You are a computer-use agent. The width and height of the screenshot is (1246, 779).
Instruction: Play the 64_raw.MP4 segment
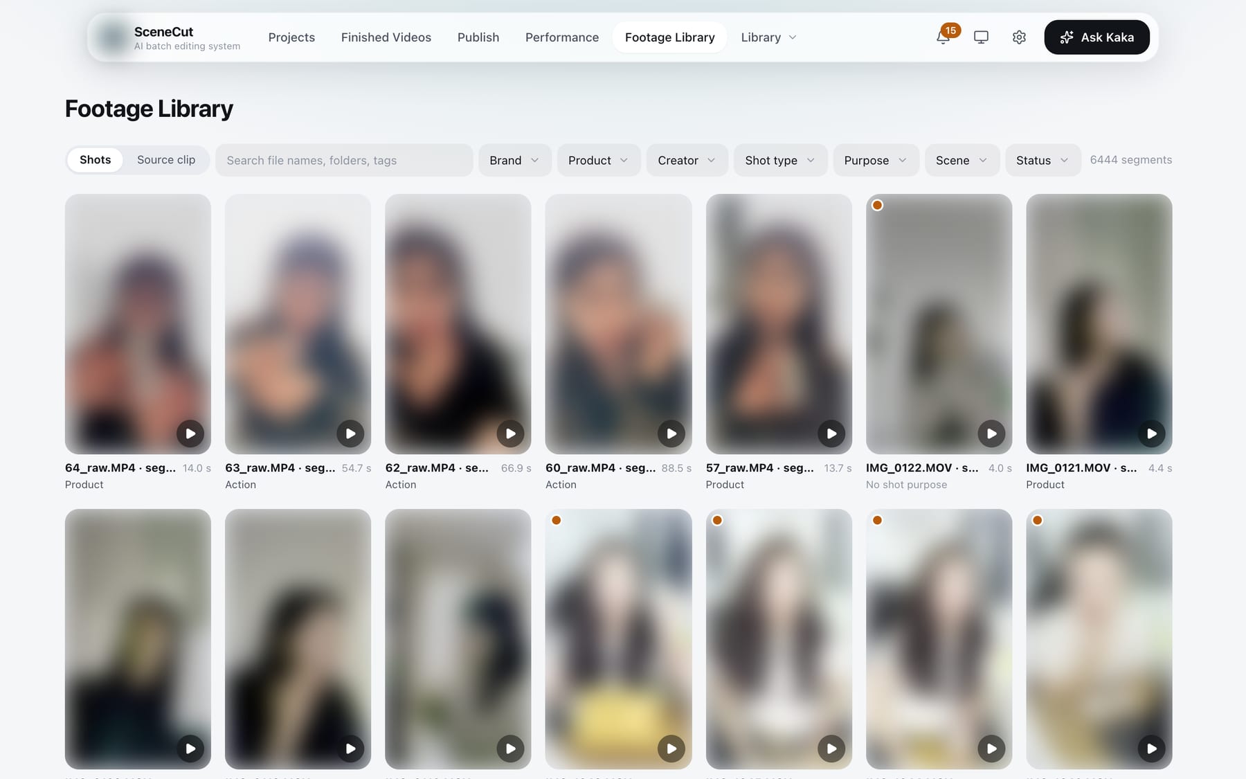point(190,433)
